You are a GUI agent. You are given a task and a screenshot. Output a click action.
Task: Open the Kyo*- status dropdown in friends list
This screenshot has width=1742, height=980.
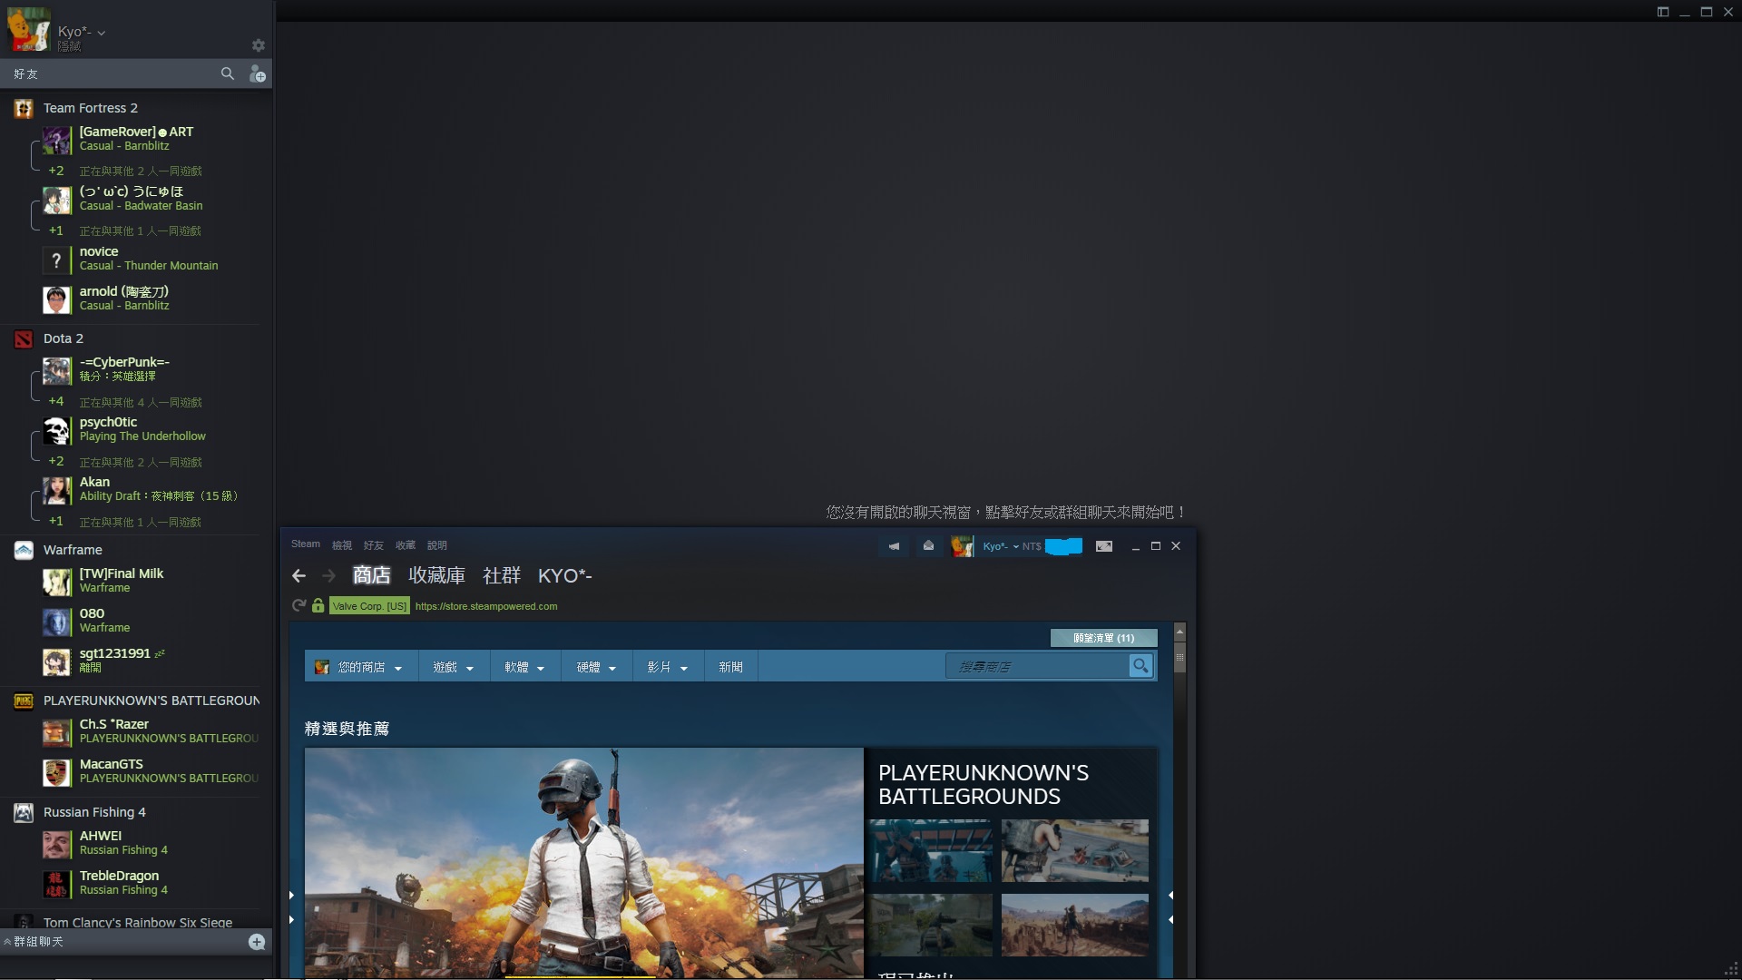102,32
